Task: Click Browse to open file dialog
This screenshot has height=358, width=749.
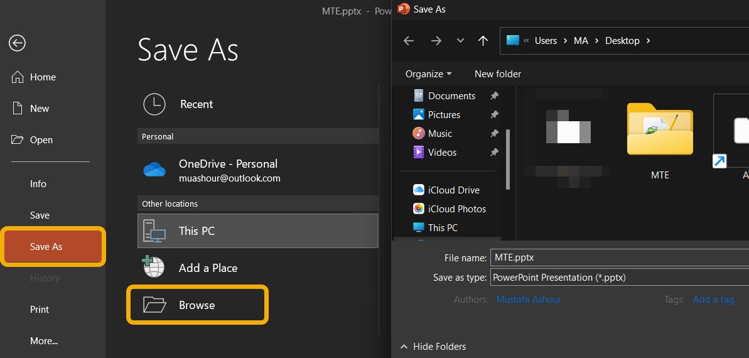Action: [197, 305]
